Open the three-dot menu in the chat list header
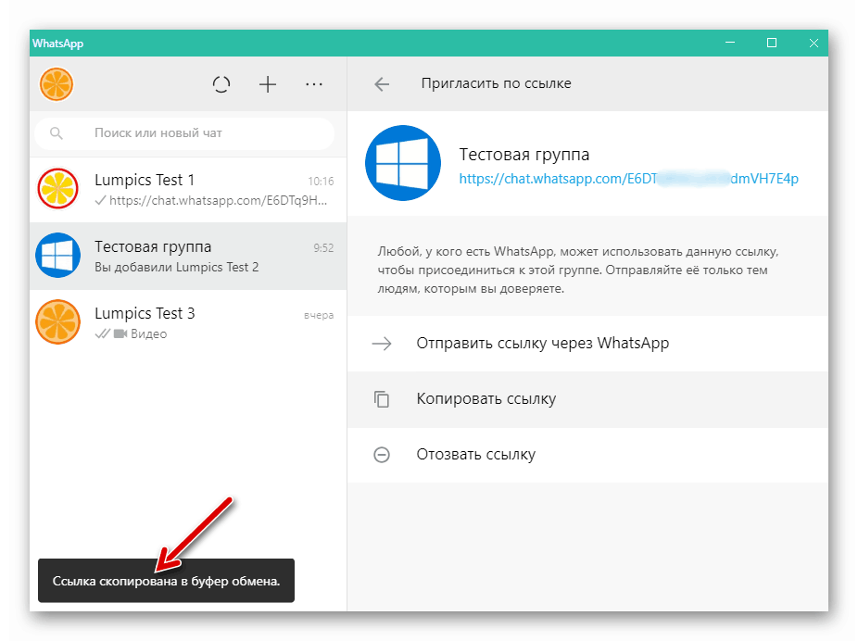858x641 pixels. [313, 83]
